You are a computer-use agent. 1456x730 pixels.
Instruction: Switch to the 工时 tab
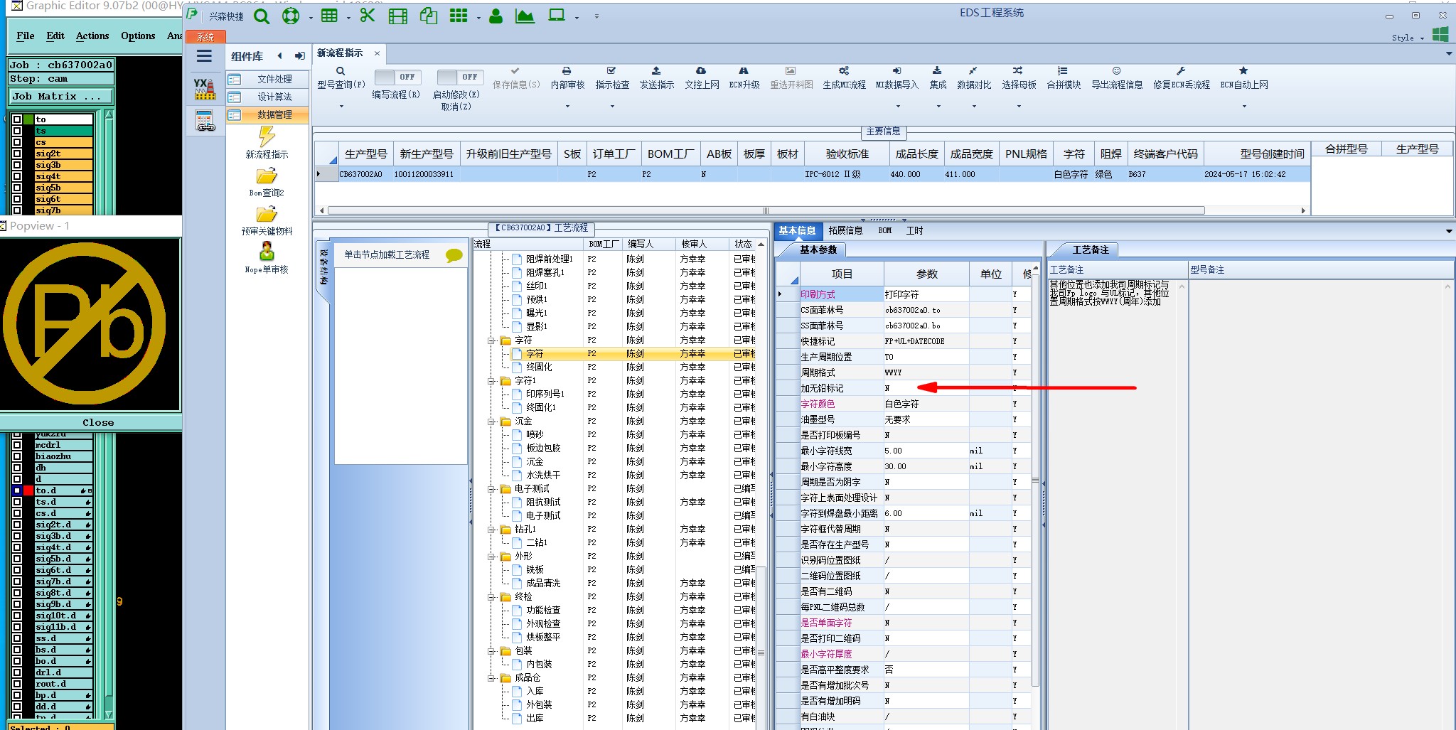[x=914, y=230]
